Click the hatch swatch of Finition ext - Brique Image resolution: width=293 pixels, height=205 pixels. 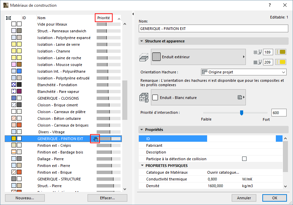(14, 172)
